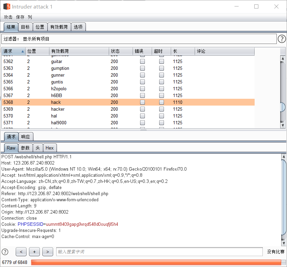The width and height of the screenshot is (287, 267).
Task: Sort by 有效载荷 payload column header
Action: pos(79,51)
